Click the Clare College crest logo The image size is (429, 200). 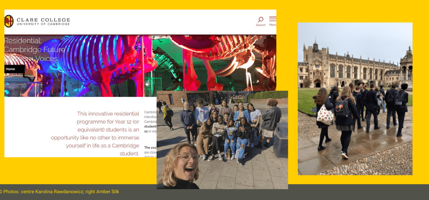tap(9, 21)
